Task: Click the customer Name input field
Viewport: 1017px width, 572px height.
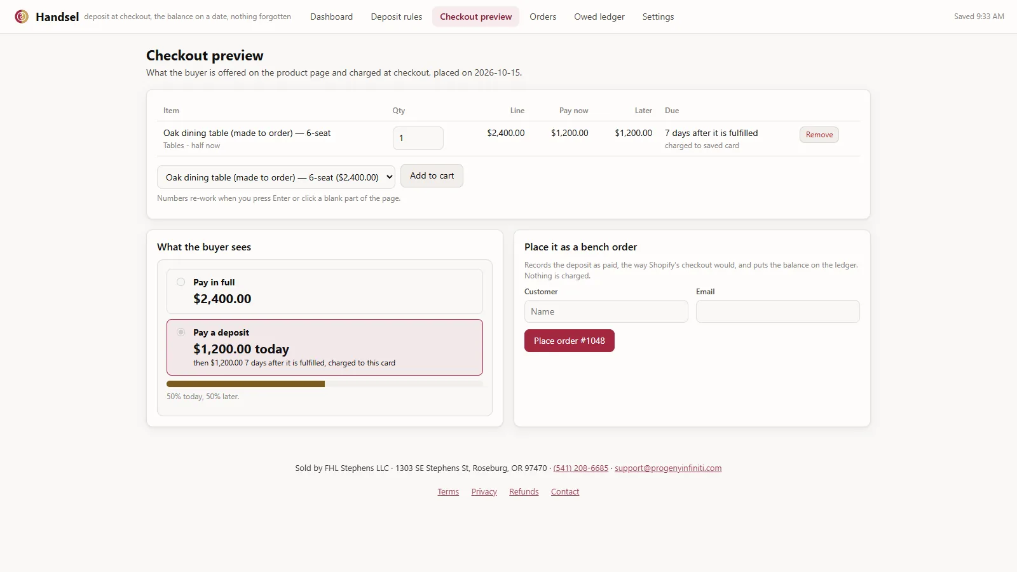Action: coord(606,311)
